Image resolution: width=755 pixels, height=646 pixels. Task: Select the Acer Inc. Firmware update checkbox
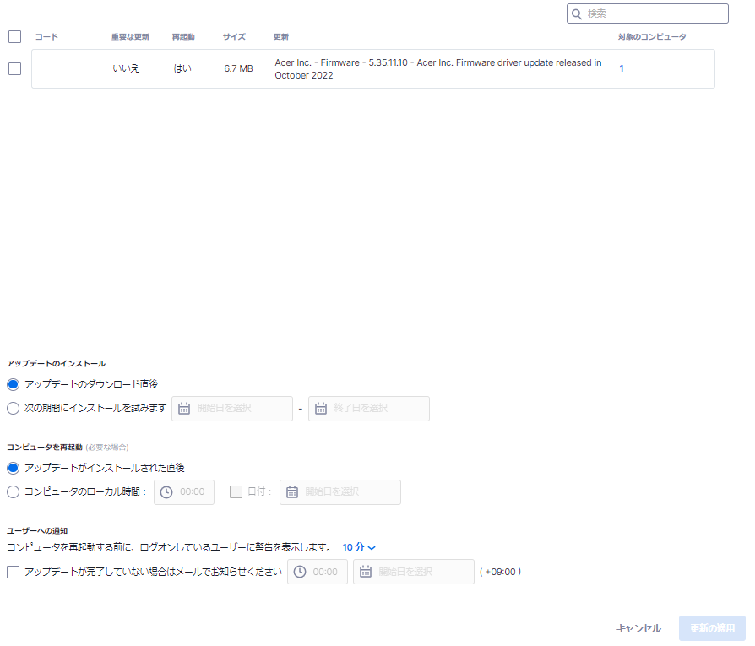[15, 69]
